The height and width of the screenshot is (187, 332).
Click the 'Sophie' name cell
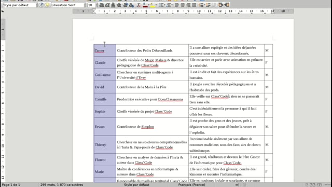(105, 111)
